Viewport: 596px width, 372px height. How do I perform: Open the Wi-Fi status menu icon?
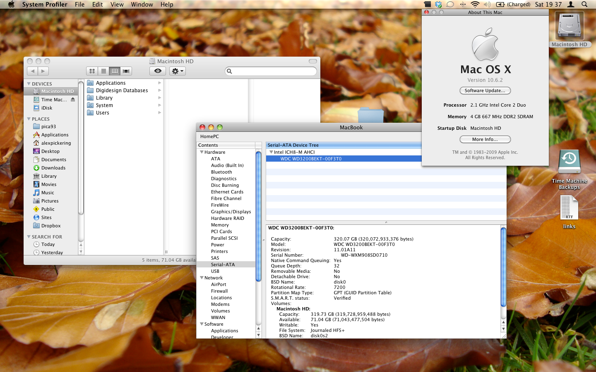[475, 5]
